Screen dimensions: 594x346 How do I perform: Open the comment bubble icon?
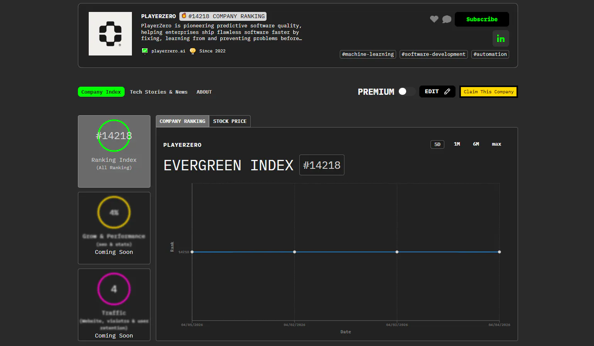pyautogui.click(x=447, y=19)
